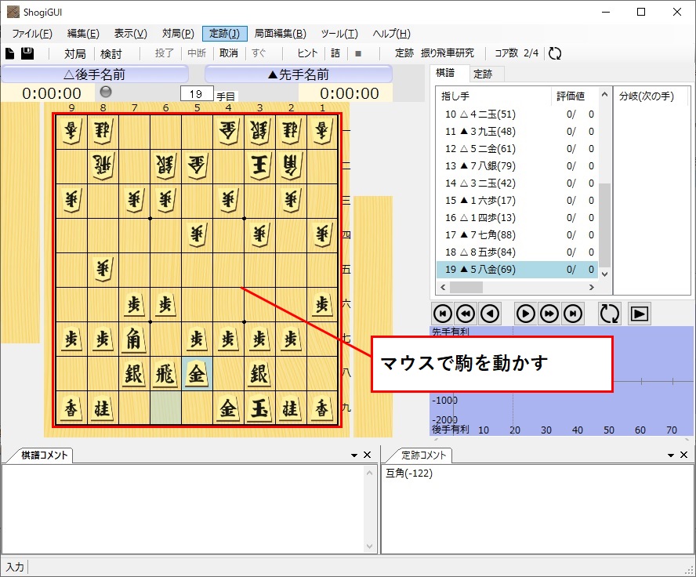
Task: Jump to first move button
Action: pos(443,314)
